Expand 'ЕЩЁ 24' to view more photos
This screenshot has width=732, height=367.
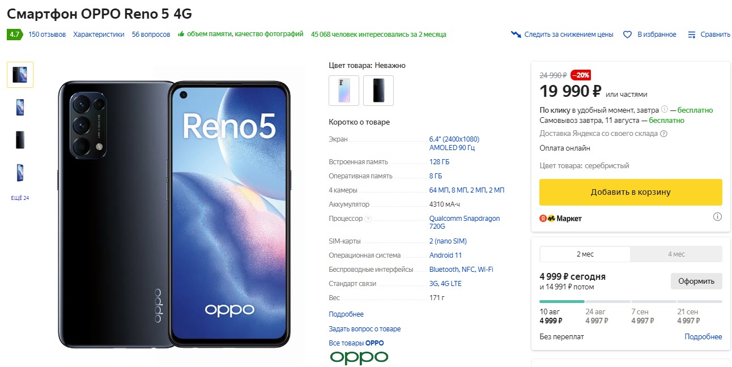click(x=20, y=198)
